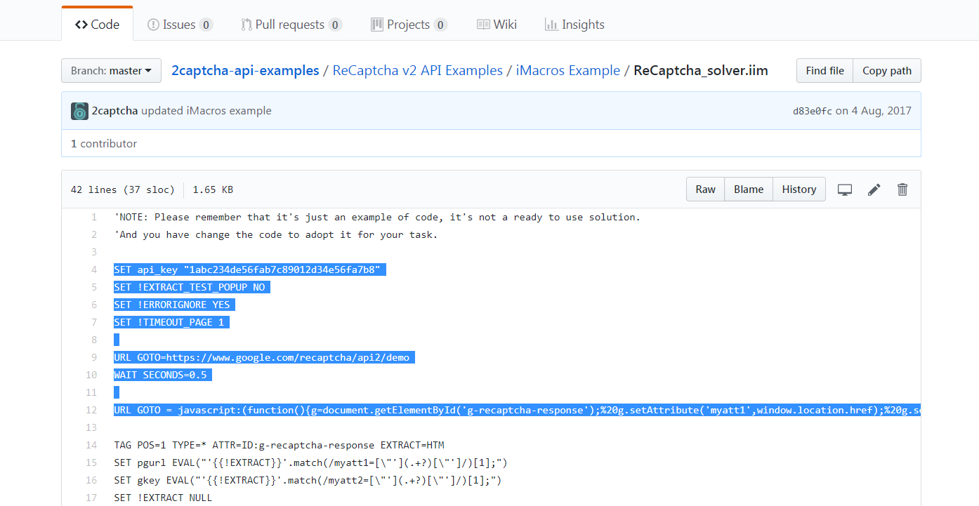
Task: View the Raw file contents
Action: click(705, 189)
